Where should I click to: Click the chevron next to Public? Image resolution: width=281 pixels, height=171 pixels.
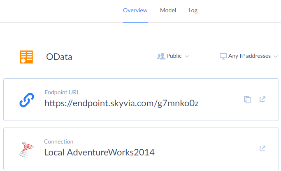[x=187, y=57]
